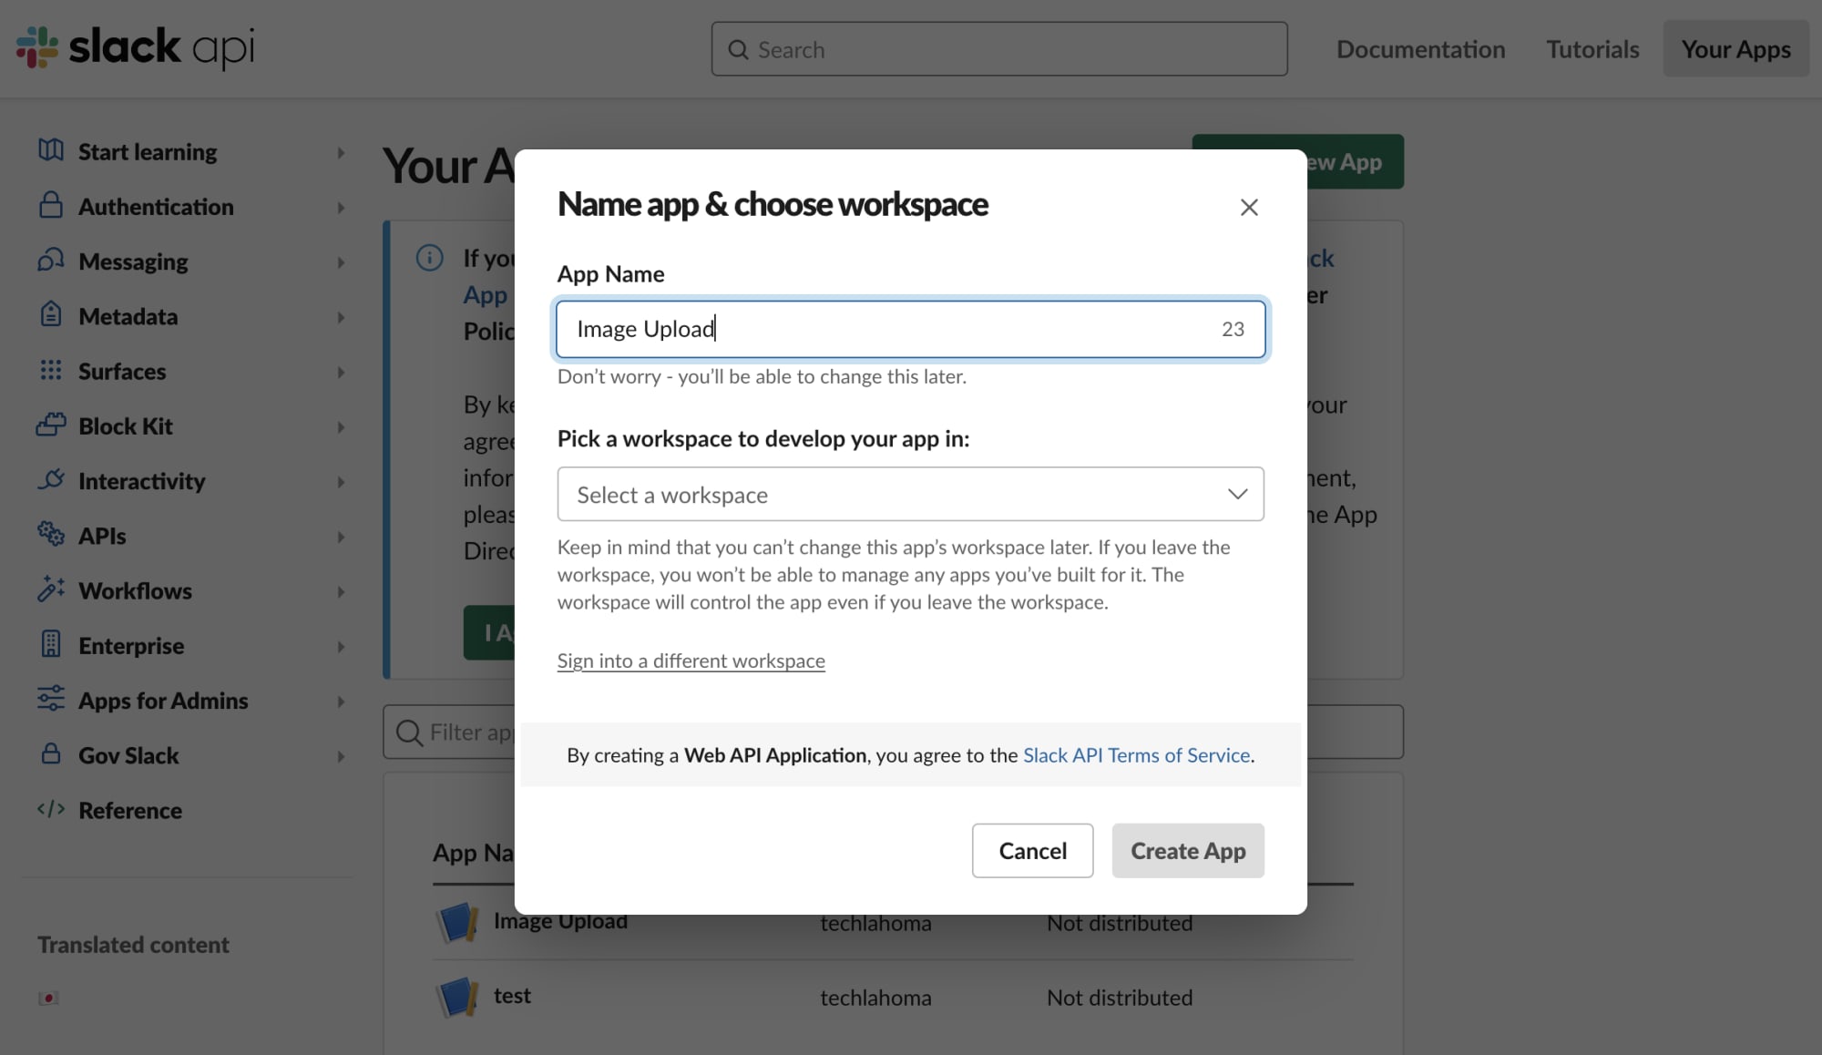Screen dimensions: 1822x1055
Task: Click Sign into a different workspace
Action: pos(691,661)
